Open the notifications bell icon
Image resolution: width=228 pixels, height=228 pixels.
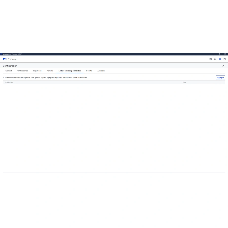pyautogui.click(x=215, y=59)
